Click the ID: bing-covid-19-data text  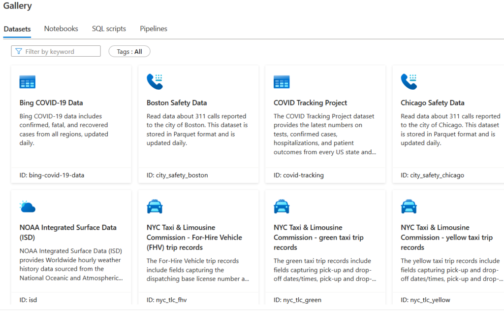click(52, 175)
